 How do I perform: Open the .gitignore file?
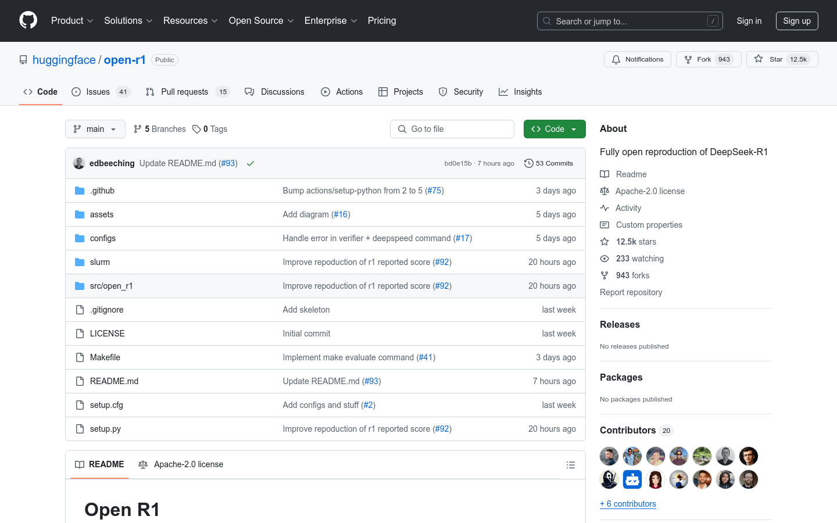[x=107, y=310]
